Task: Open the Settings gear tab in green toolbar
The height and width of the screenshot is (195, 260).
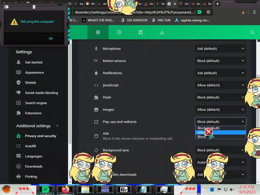Action: click(98, 32)
